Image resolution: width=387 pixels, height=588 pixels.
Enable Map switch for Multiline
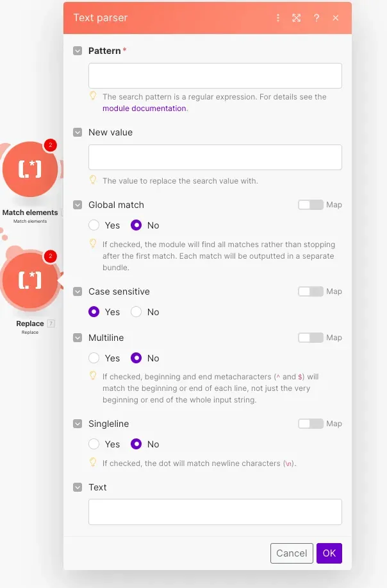coord(311,338)
